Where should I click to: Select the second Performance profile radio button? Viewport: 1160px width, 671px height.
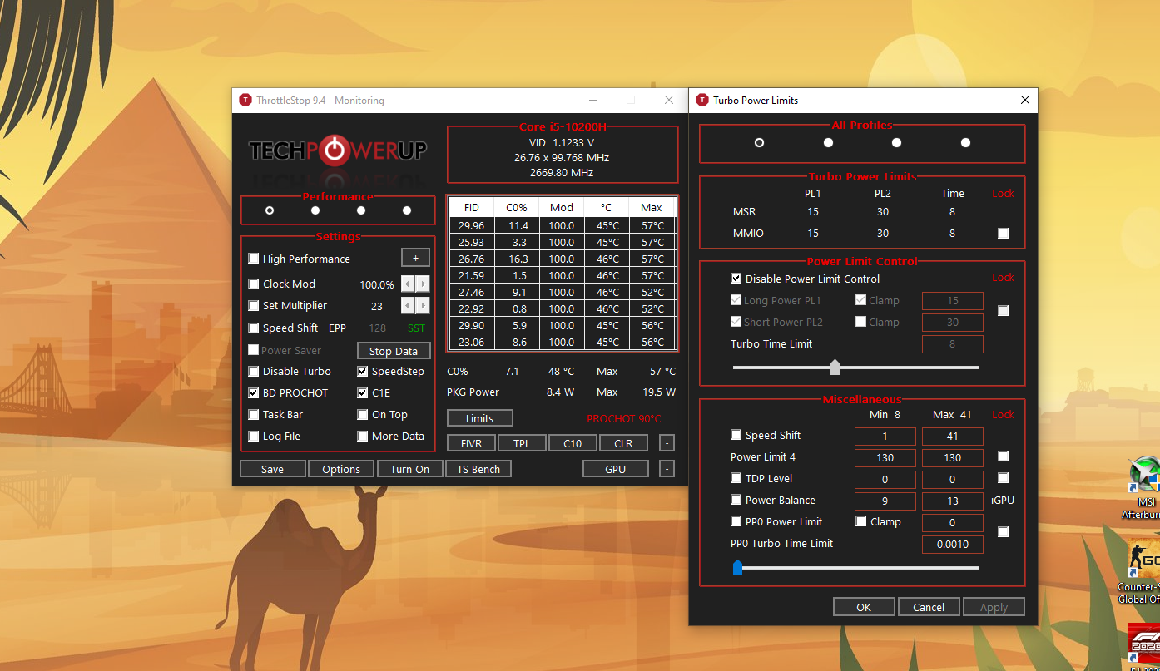pos(315,210)
